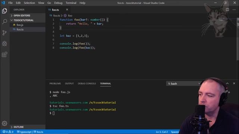Click the Spaces indentation status item
The image size is (239, 134).
coord(175,132)
